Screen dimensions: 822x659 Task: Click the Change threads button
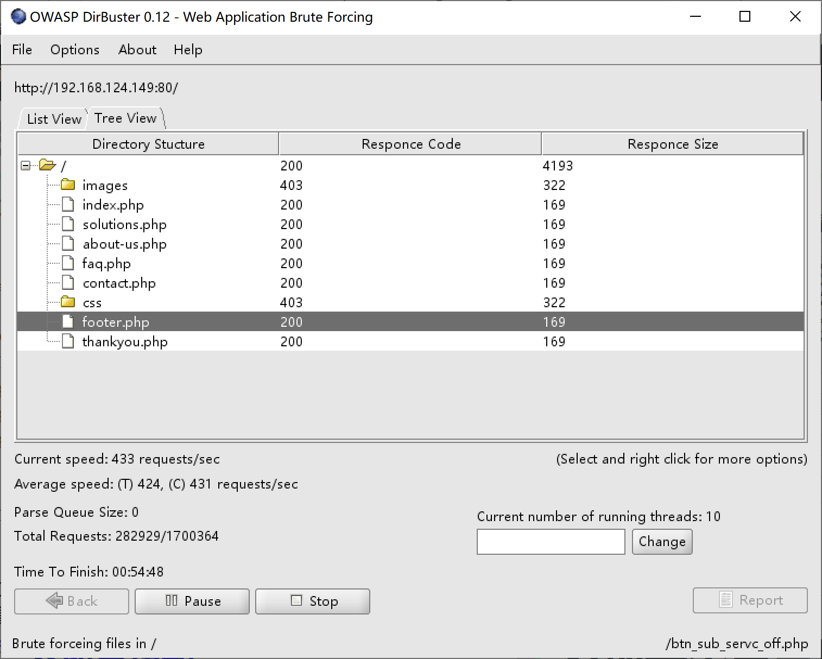662,542
